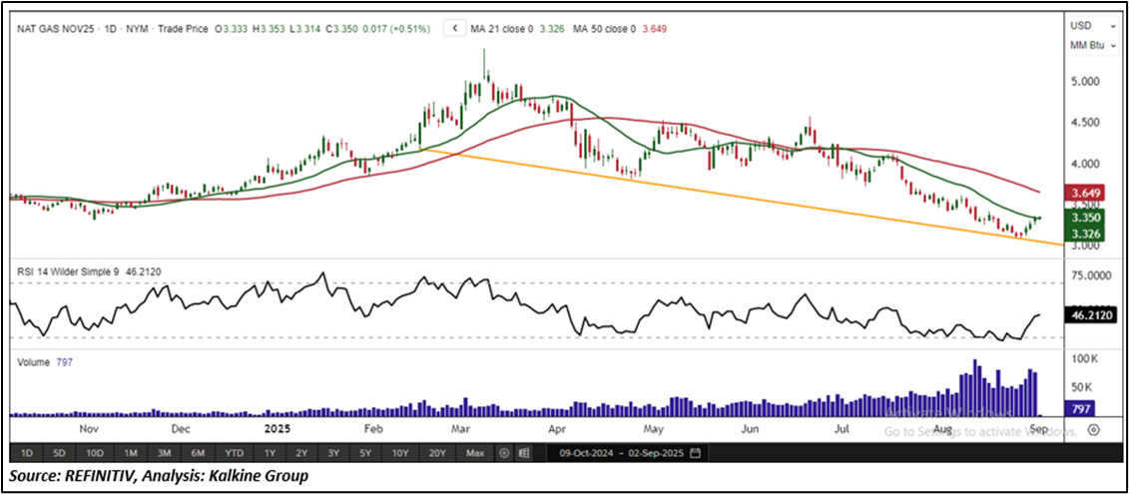1129x494 pixels.
Task: Select the 10Y time range
Action: [399, 454]
